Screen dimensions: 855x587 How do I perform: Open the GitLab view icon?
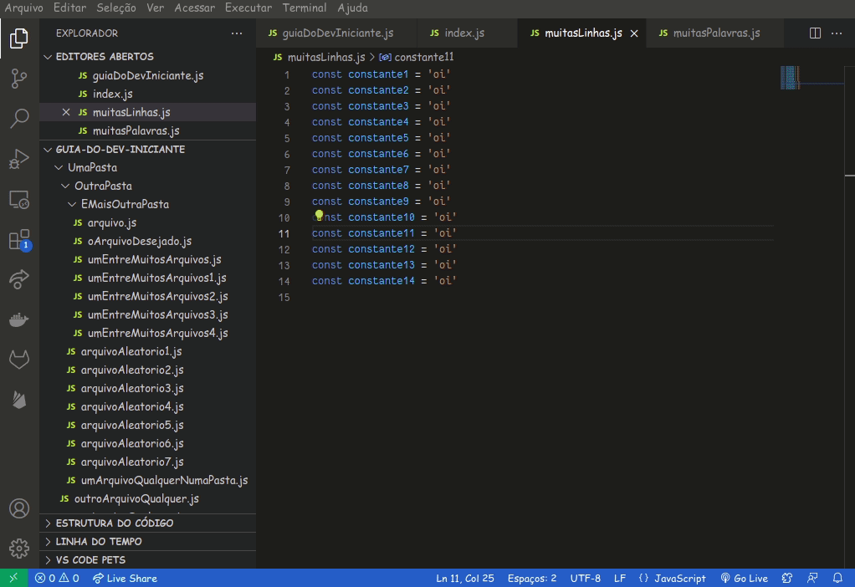pyautogui.click(x=19, y=360)
